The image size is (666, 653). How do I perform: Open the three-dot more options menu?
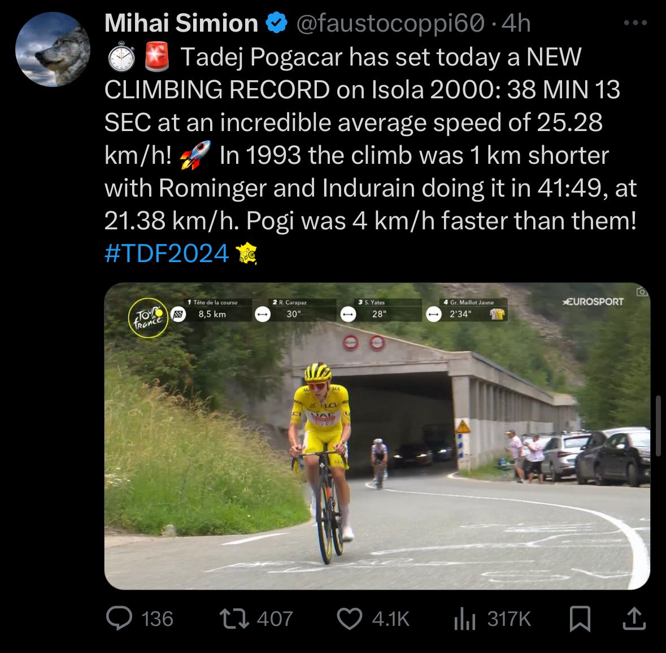click(x=635, y=23)
